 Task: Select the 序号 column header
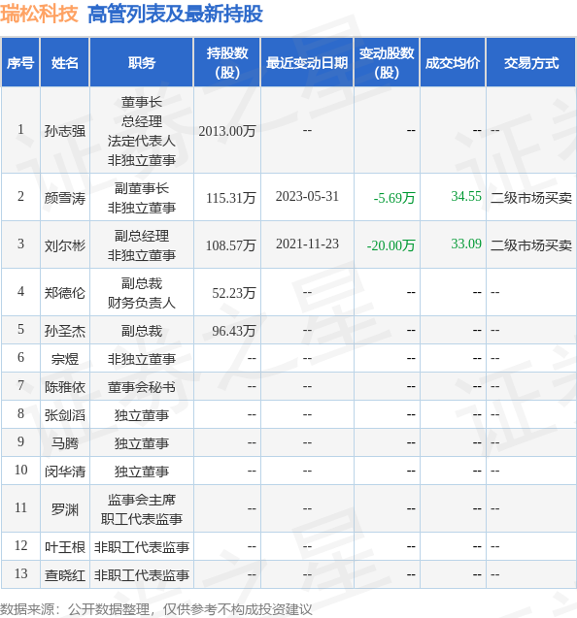point(20,63)
